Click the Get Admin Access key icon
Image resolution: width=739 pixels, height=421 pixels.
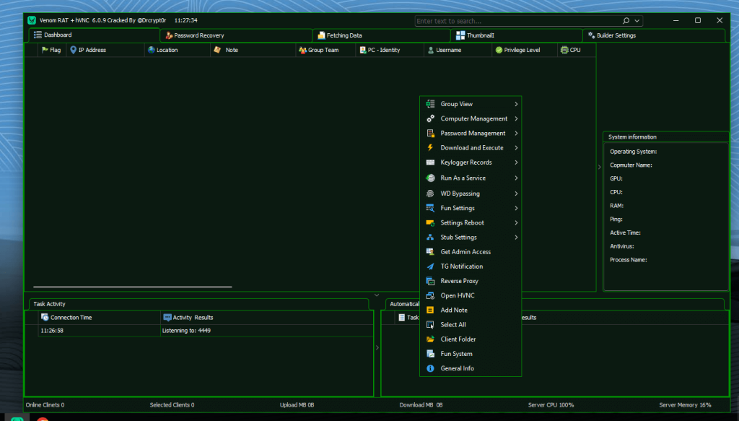pyautogui.click(x=432, y=251)
